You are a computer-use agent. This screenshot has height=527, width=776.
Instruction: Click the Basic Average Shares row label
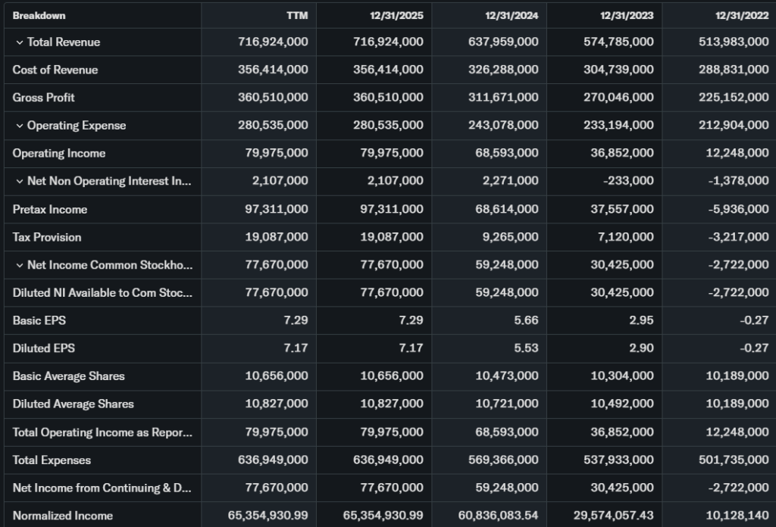click(69, 376)
